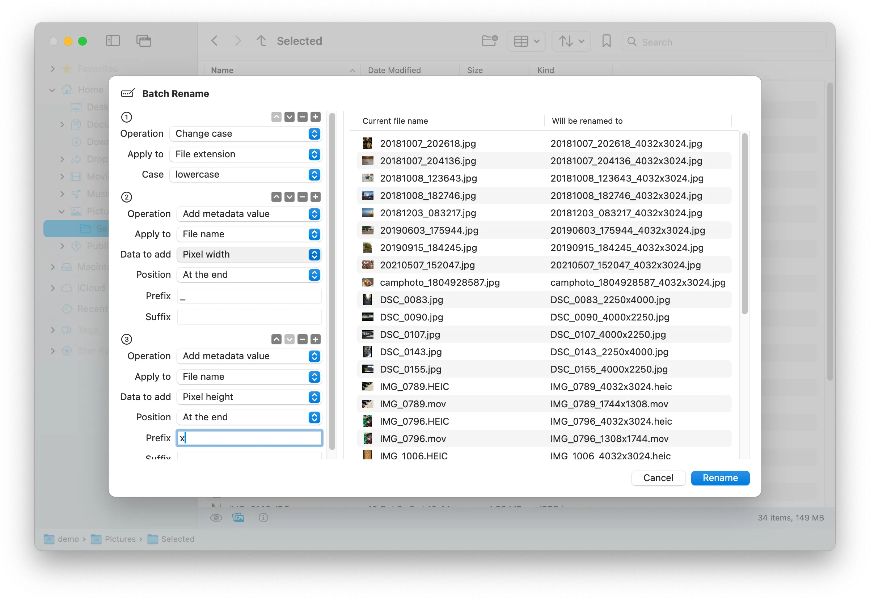870x599 pixels.
Task: Open the sort order menu in the toolbar
Action: (571, 41)
